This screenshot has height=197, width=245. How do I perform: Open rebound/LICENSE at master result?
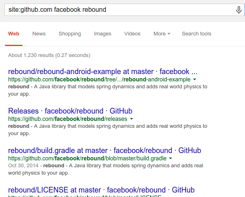pyautogui.click(x=101, y=190)
